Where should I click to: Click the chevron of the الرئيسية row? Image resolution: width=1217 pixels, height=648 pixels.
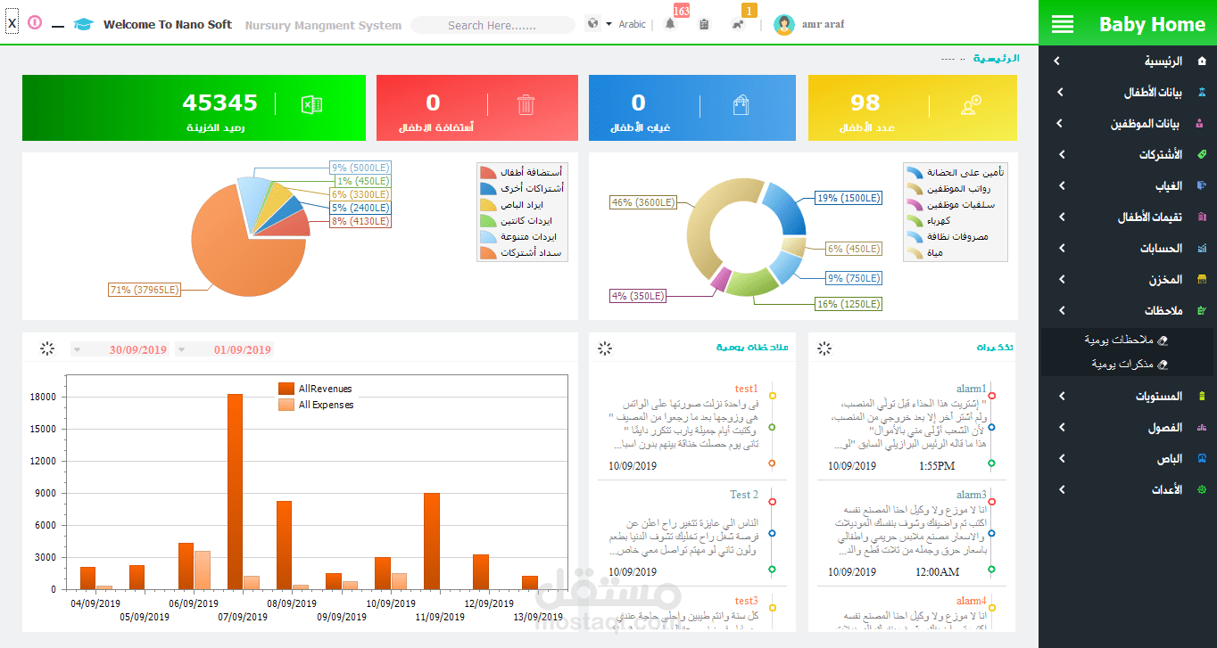coord(1057,61)
